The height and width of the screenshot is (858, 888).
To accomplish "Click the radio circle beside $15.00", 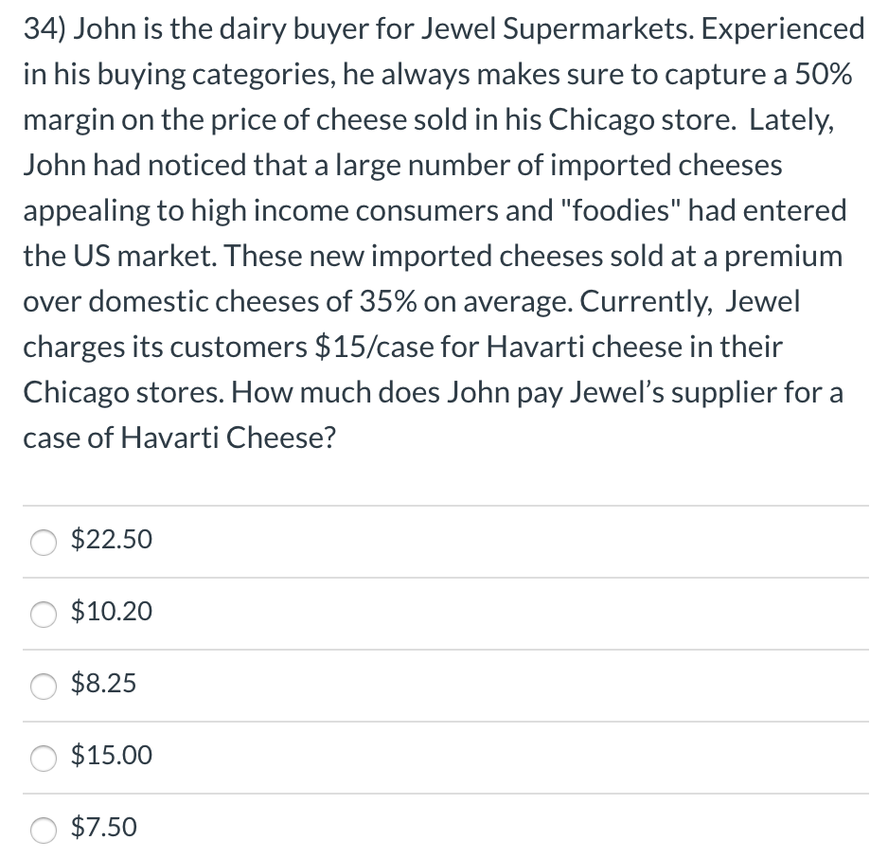I will pos(43,760).
